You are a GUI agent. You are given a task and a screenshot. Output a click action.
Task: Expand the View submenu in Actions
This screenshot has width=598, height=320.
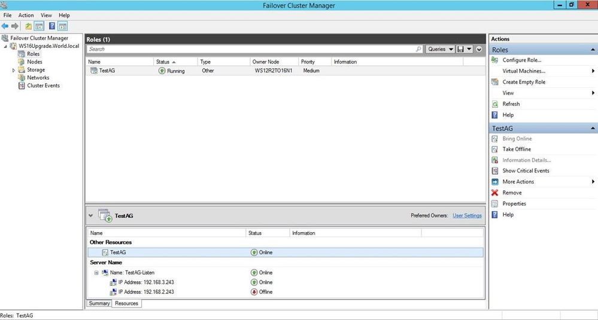click(593, 93)
